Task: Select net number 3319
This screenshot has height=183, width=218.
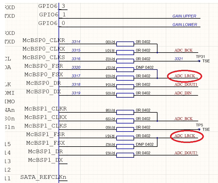Action: click(x=76, y=93)
